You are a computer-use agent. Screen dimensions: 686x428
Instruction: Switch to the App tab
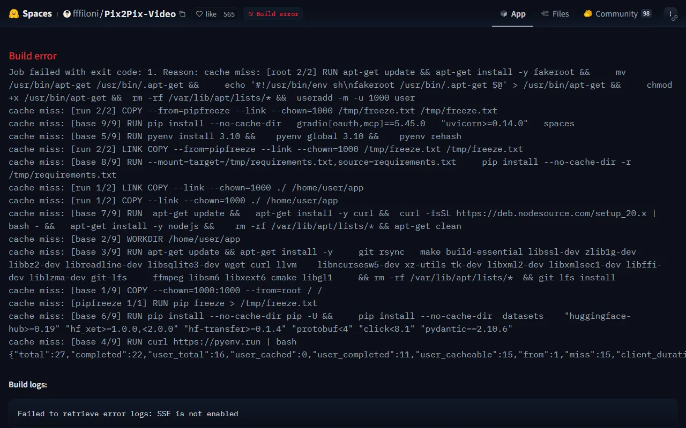point(512,14)
